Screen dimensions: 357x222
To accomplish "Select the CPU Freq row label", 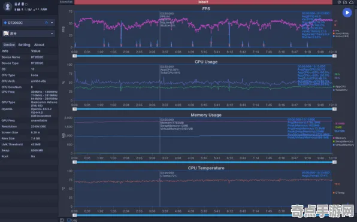I will coord(8,92).
